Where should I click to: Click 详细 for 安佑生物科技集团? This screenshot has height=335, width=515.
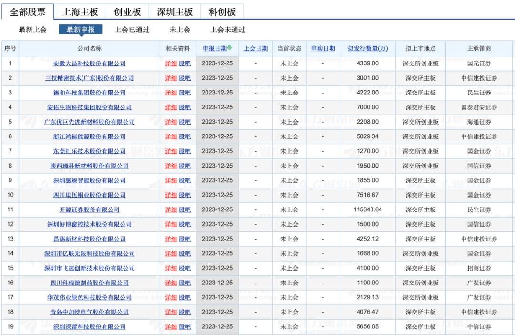coord(171,107)
